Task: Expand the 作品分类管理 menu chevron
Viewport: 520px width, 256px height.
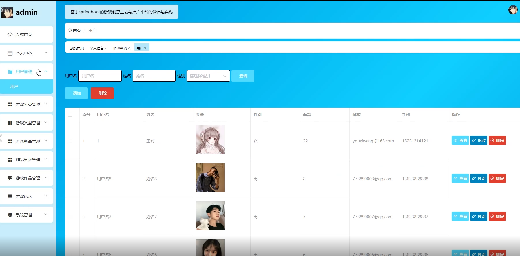Action: (46, 159)
